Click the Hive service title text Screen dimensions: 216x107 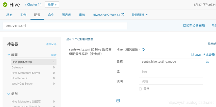(14, 5)
